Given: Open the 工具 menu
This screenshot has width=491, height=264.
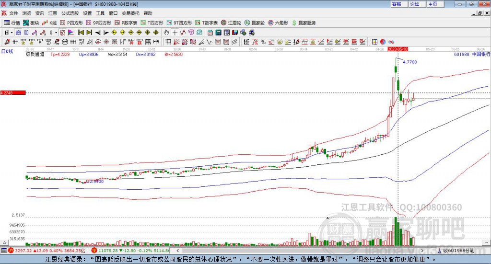Looking at the screenshot, I should (x=100, y=13).
